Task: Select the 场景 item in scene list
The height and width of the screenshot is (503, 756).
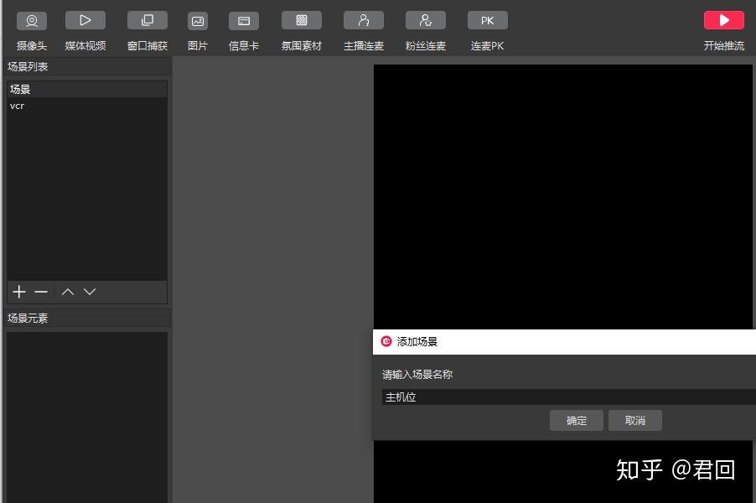Action: point(87,89)
